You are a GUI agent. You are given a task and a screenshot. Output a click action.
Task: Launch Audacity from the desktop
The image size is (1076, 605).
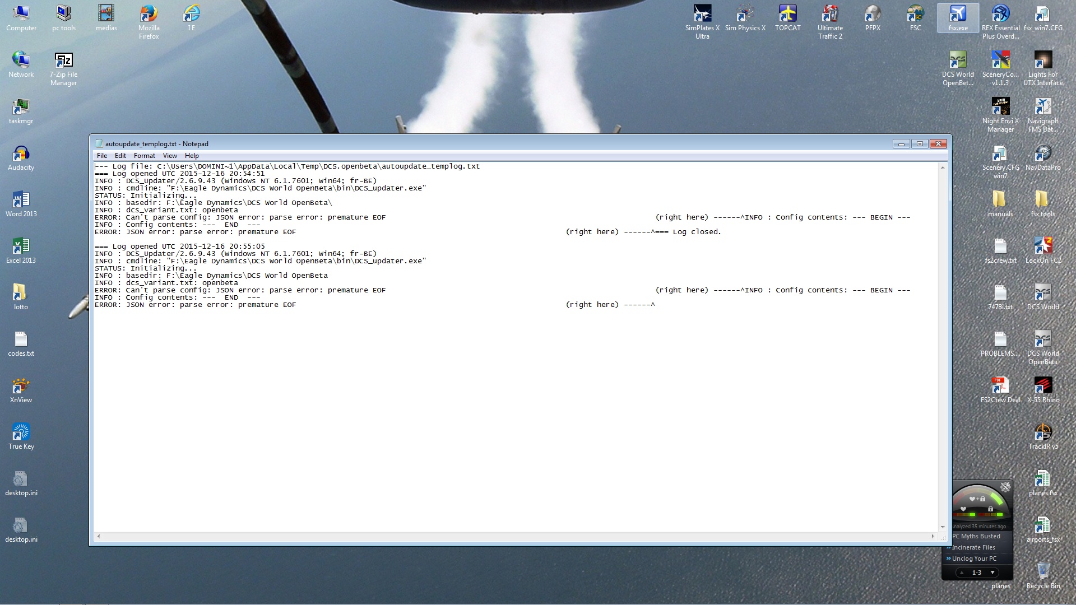click(21, 157)
